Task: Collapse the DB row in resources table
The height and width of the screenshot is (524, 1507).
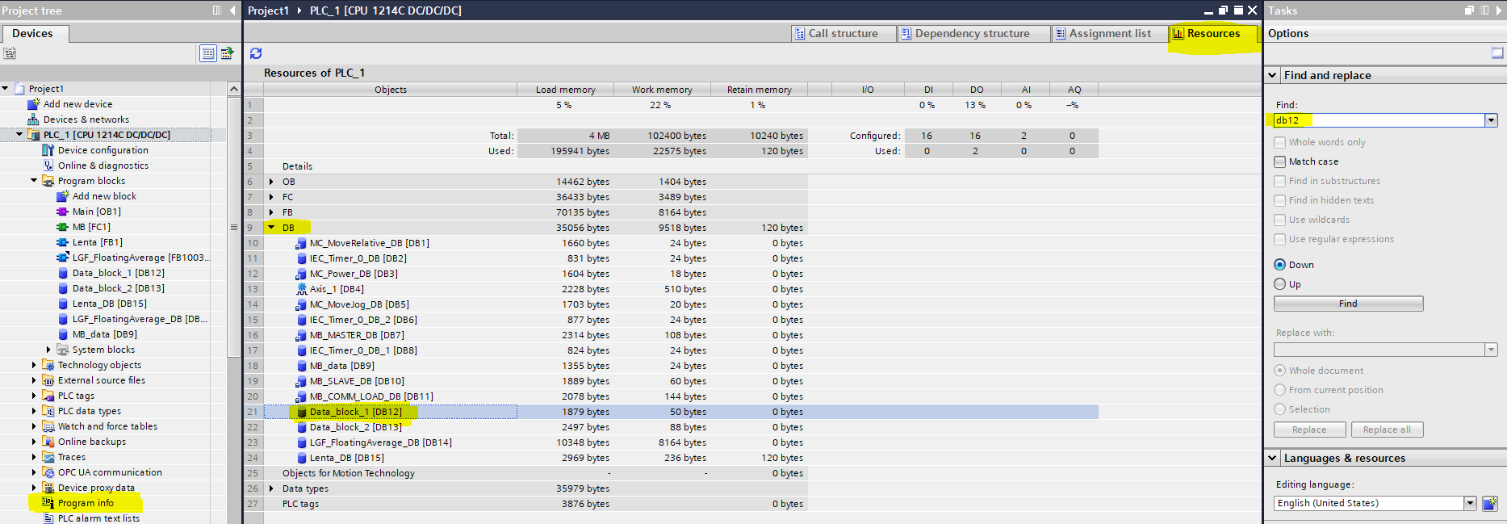Action: (x=271, y=228)
